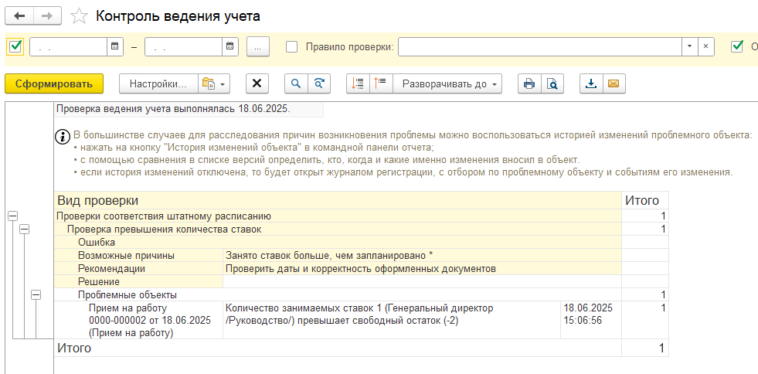Add report to favorites with star icon
Screen dimensions: 758x374
click(x=79, y=16)
